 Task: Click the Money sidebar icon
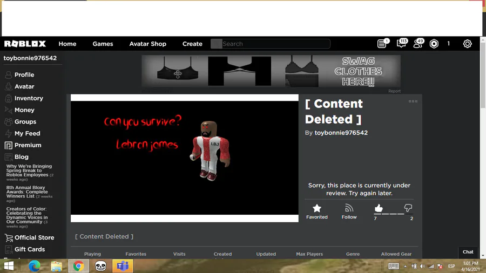pos(8,110)
